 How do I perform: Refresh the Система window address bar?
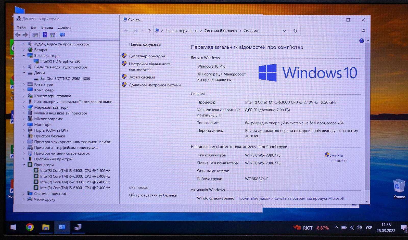click(295, 31)
